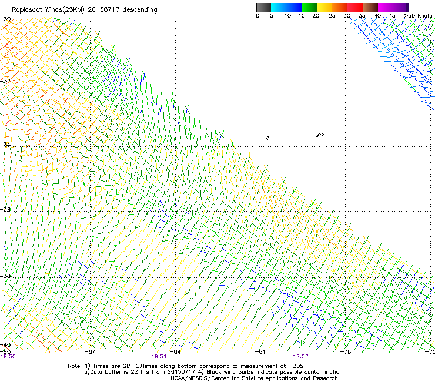Click the orange 25-30 knots legend swatch
Screen dimensions: 435x382
click(340, 7)
